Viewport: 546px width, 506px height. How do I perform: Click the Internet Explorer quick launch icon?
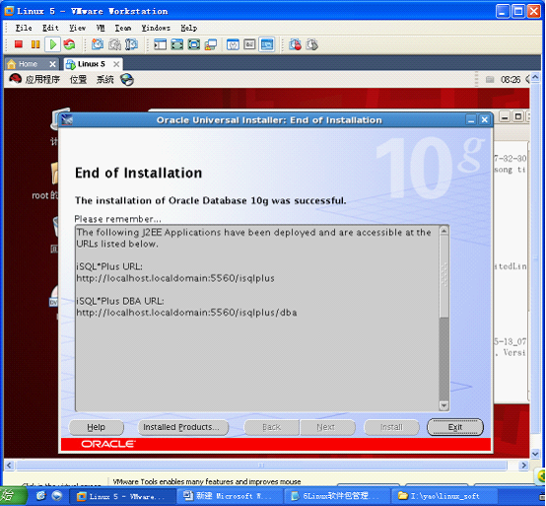pos(40,496)
